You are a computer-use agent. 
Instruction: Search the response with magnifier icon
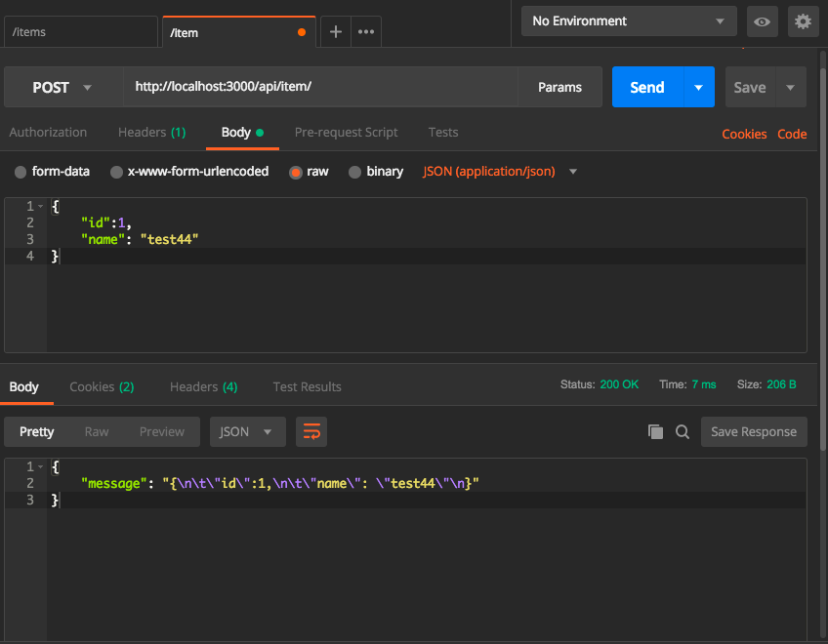click(x=683, y=432)
